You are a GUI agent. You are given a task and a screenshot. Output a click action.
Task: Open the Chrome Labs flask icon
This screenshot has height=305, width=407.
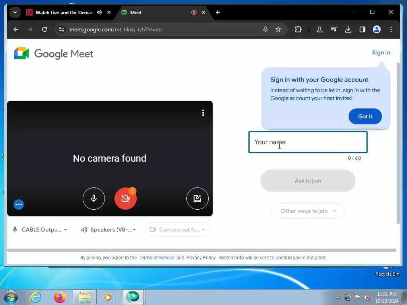point(320,29)
